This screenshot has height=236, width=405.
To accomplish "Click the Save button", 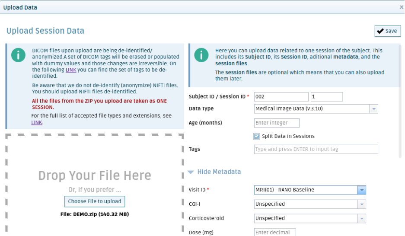I will click(x=387, y=31).
